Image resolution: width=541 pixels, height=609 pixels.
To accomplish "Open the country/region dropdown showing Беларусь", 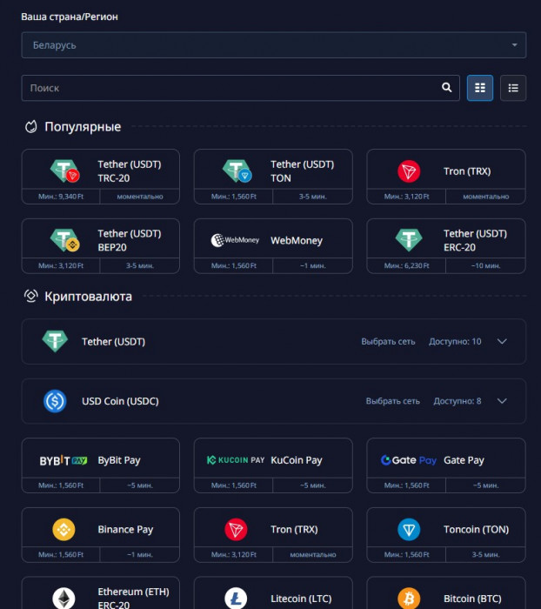I will click(x=273, y=45).
